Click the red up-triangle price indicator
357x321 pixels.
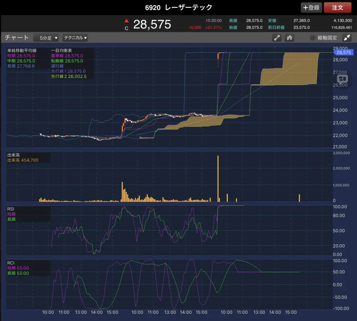[x=127, y=21]
